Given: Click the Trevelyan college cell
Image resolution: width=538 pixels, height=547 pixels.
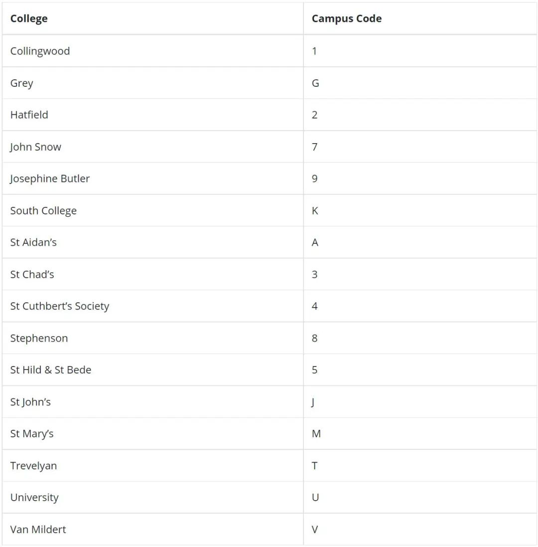Looking at the screenshot, I should (33, 466).
